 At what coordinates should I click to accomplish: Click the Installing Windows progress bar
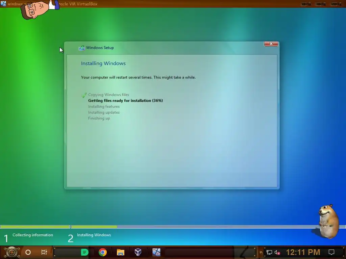point(208,227)
